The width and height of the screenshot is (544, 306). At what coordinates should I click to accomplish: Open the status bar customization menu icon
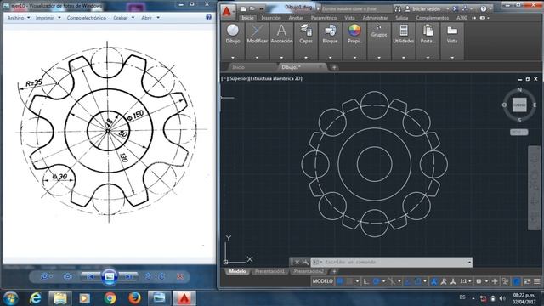[536, 281]
